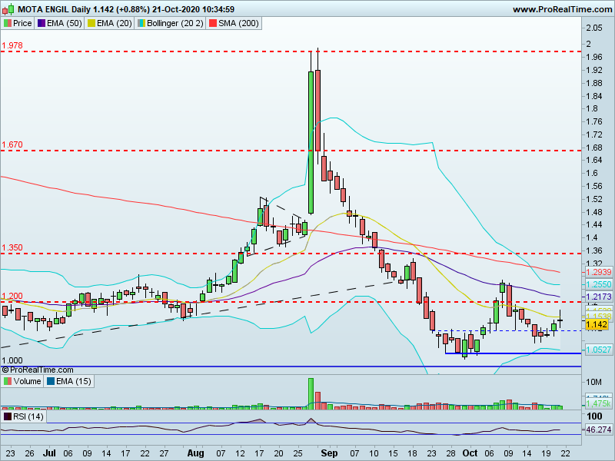Click the Bollinger (20 2) legend item
Screen dimensions: 615x461
[170, 23]
